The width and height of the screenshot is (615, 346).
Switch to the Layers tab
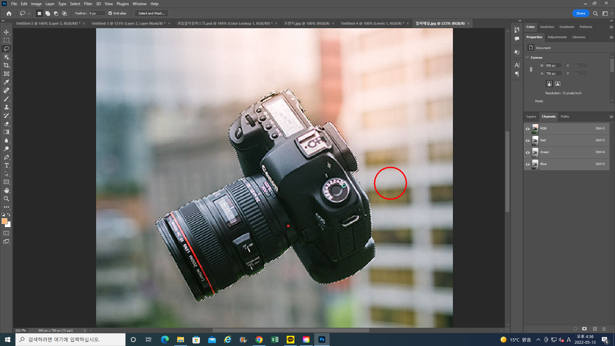pyautogui.click(x=531, y=117)
